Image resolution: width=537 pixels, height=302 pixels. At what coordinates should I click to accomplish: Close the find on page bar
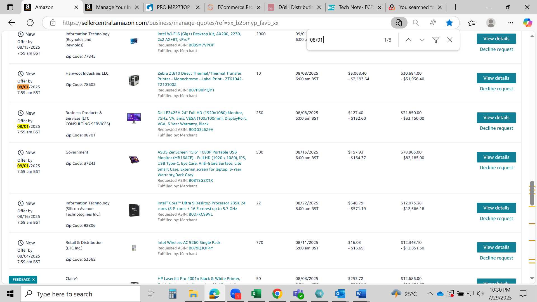[x=450, y=40]
